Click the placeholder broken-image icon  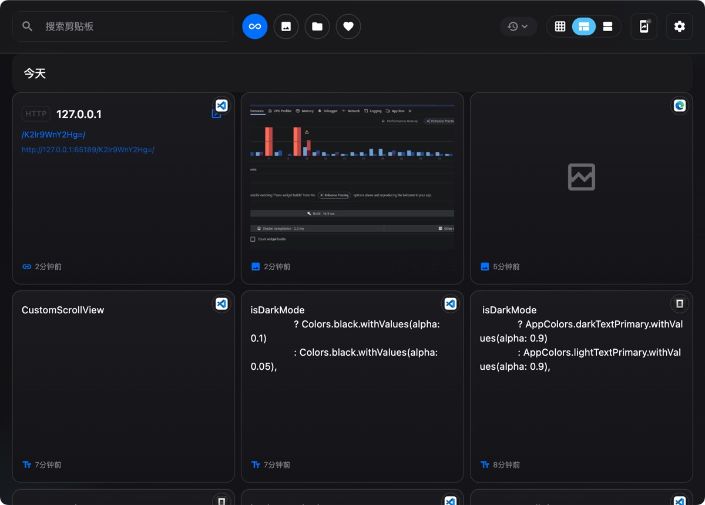click(582, 177)
